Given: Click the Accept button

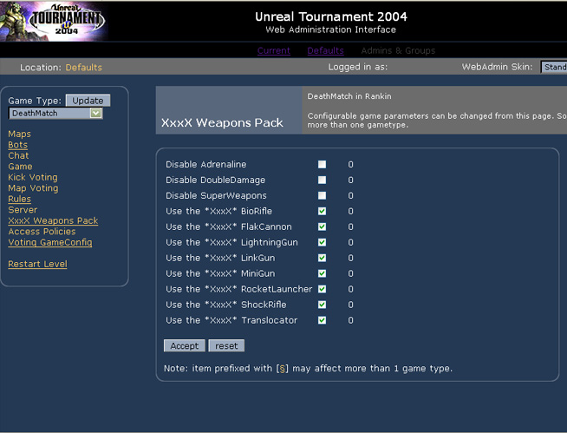Looking at the screenshot, I should click(185, 345).
